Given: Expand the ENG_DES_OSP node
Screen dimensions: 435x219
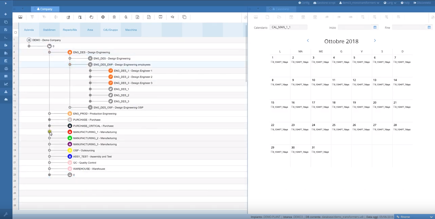Looking at the screenshot, I should coord(70,108).
